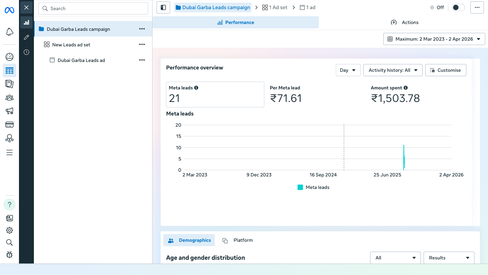
Task: Open the Results dropdown
Action: pos(449,258)
